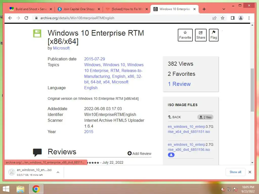This screenshot has width=259, height=194.
Task: Open the Windows 10 Enterprise topic link
Action: tap(114, 68)
